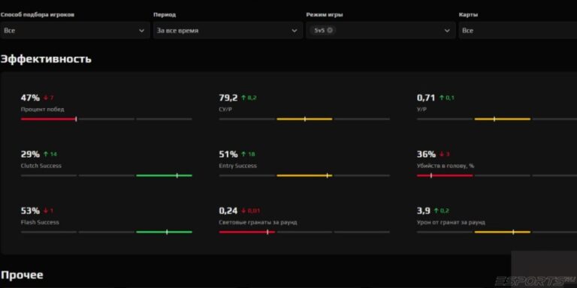The height and width of the screenshot is (288, 577).
Task: Click the red down arrow beside 36%
Action: (442, 154)
